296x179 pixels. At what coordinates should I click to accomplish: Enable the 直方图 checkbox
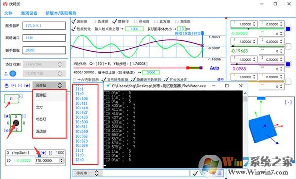156,22
